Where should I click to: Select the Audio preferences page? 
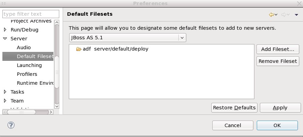(x=24, y=47)
